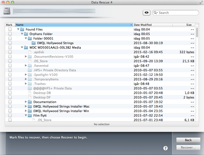Mark the Folder 00001 checkbox

pos(10,39)
